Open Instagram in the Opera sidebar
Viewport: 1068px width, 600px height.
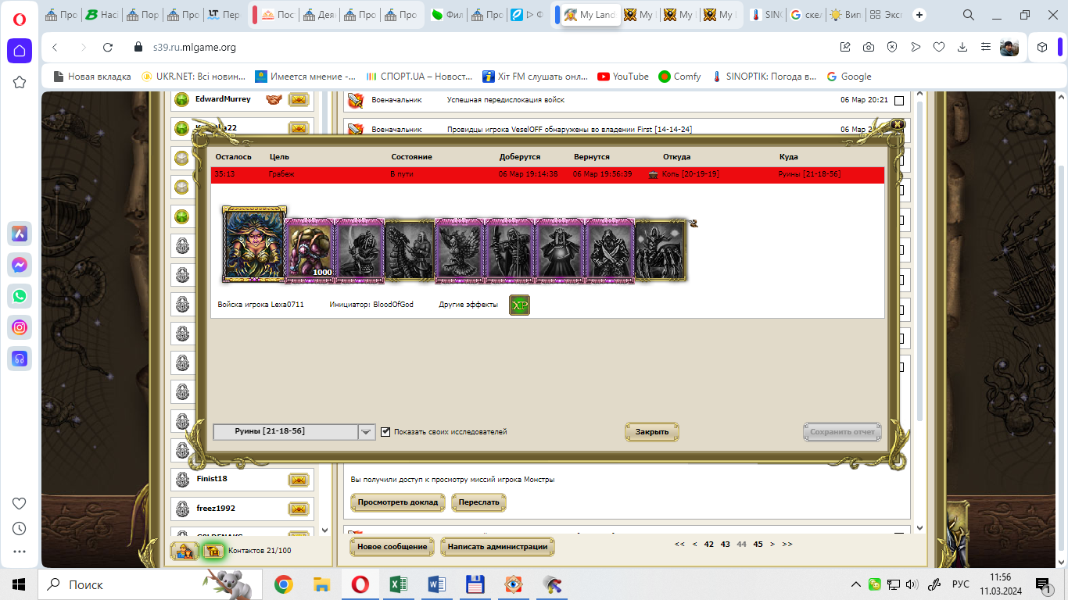click(20, 327)
